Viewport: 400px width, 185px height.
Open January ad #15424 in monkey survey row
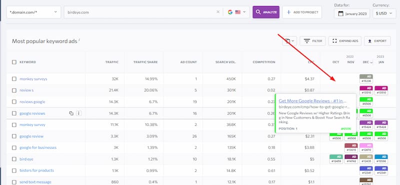(x=381, y=125)
